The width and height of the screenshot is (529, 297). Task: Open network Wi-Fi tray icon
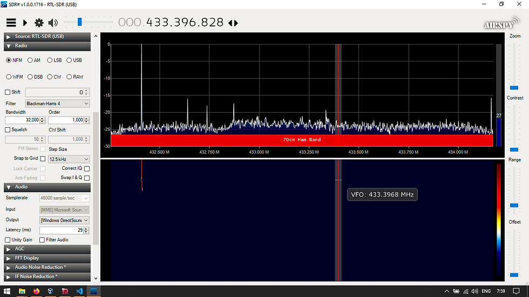tap(466, 291)
